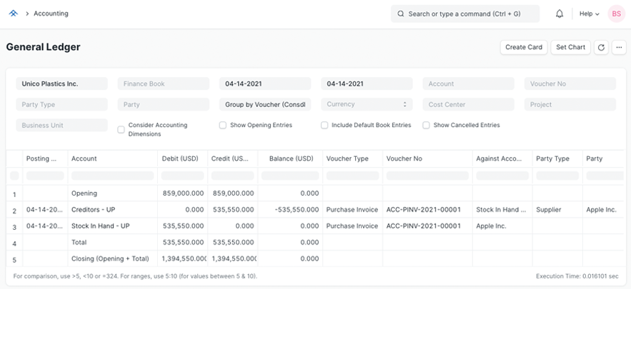
Task: Open the three-dot more options menu
Action: tap(619, 47)
